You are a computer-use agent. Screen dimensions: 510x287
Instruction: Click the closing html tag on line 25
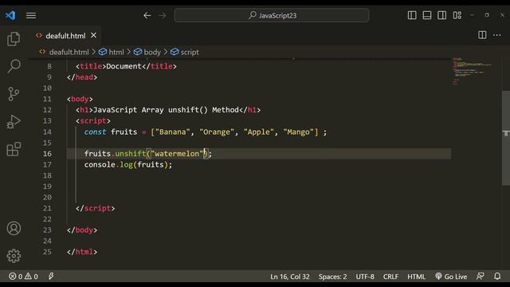tap(82, 252)
